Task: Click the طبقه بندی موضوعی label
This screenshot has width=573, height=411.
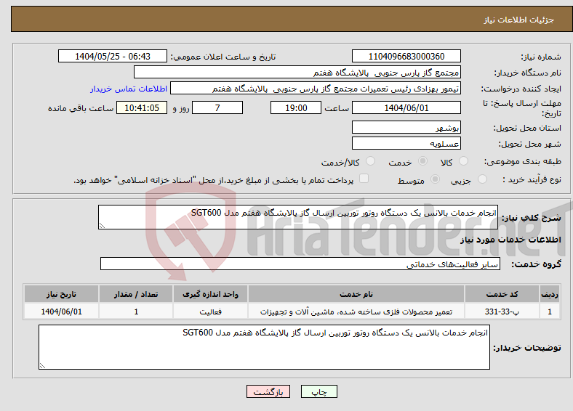Action: click(x=523, y=161)
